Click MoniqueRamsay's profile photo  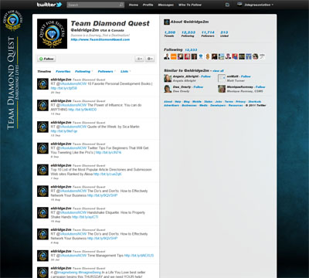(x=222, y=89)
